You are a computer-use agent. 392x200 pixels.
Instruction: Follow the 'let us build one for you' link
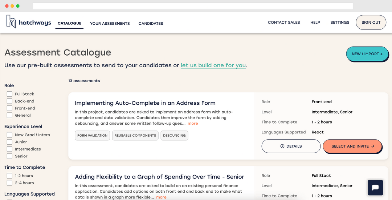click(x=213, y=65)
